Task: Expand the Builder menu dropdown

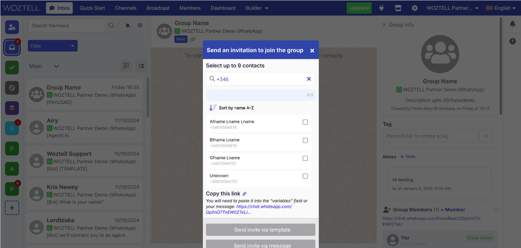Action: point(257,8)
